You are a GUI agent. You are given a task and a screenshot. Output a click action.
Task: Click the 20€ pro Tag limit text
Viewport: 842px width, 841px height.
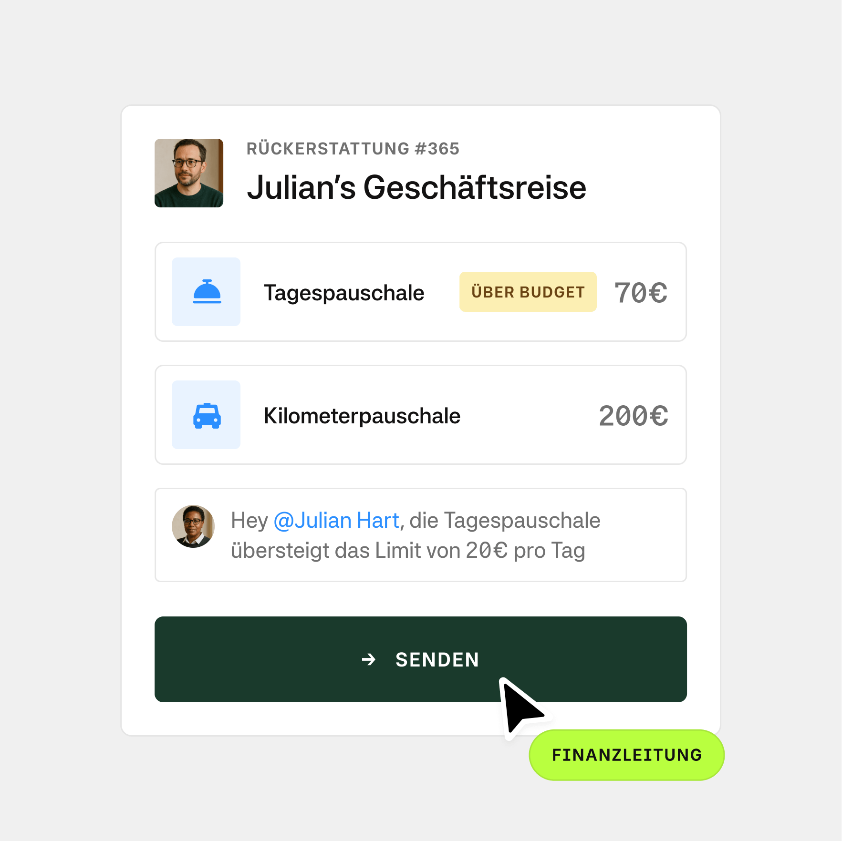click(x=525, y=550)
